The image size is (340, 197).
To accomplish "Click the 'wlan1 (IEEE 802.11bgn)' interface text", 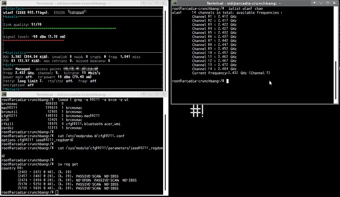I will [x=26, y=13].
